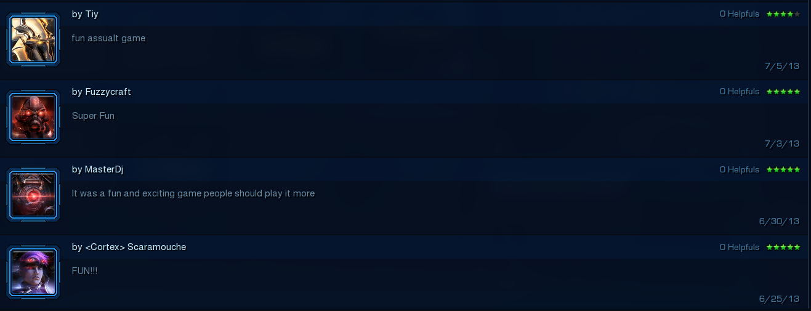Click the 6/30/13 review date
Viewport: 811px width, 311px height.
(779, 221)
